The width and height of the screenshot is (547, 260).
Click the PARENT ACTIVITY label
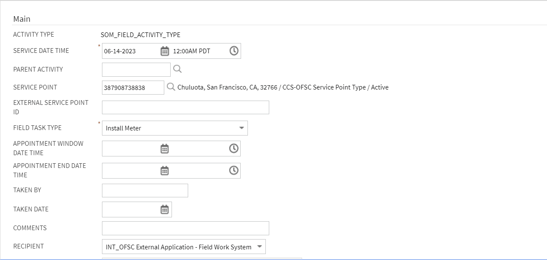38,69
